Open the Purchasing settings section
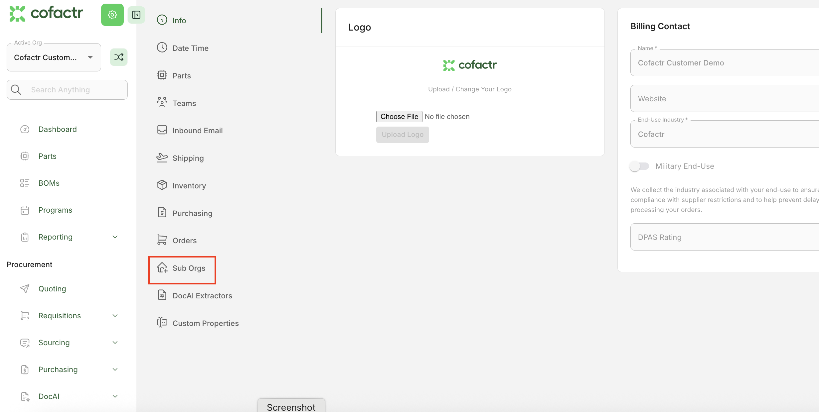This screenshot has width=819, height=412. [192, 213]
